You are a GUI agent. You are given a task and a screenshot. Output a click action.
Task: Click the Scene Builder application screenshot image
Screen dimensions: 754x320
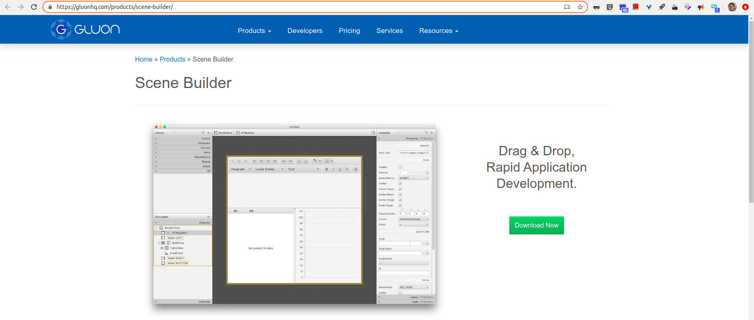[294, 214]
